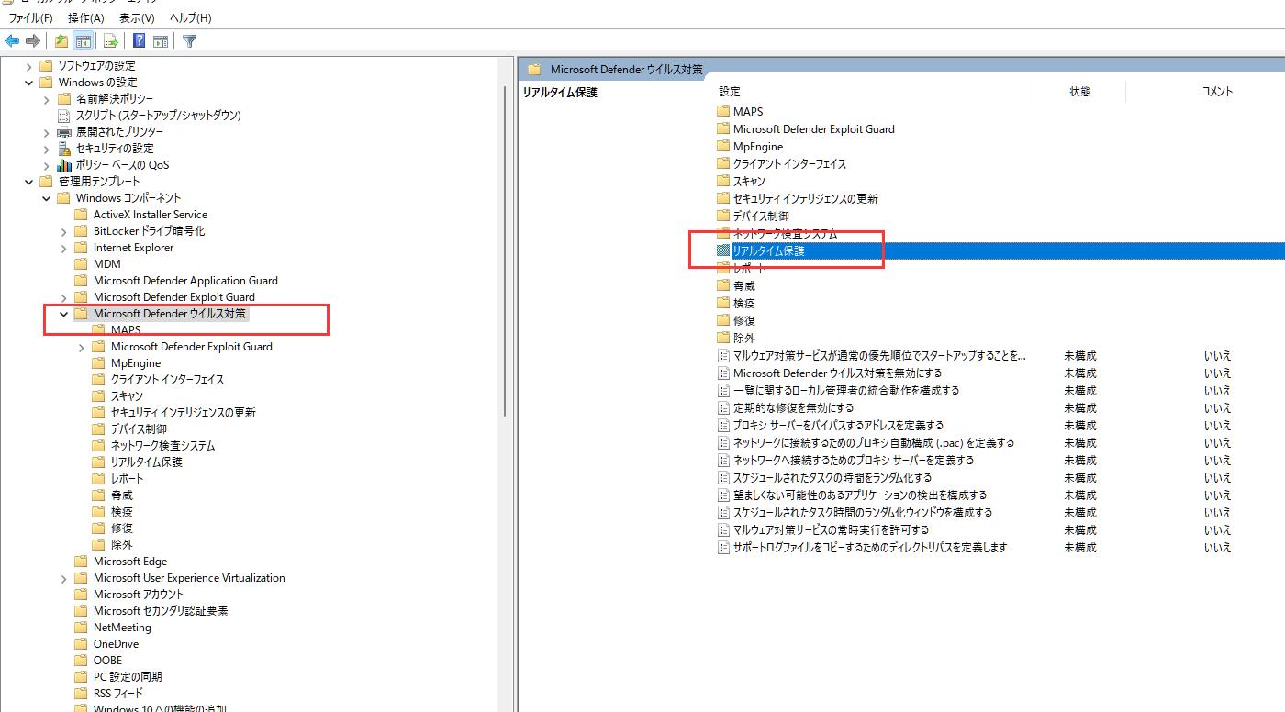The image size is (1285, 712).
Task: Click the 除外 folder icon in the right list
Action: [x=723, y=339]
